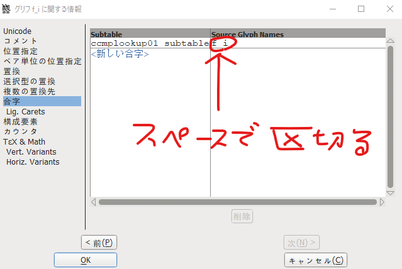Screen dimensions: 402x269
Task: Click the vertical scrollbar thumb
Action: [x=390, y=117]
